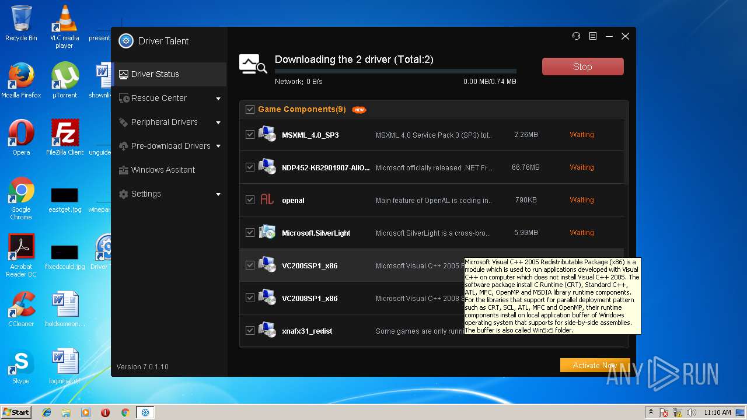Open the menu list icon in title bar
Image resolution: width=747 pixels, height=420 pixels.
click(593, 36)
